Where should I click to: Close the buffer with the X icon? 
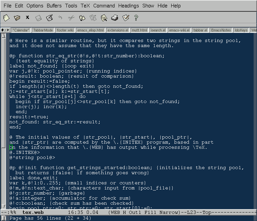[x=27, y=18]
